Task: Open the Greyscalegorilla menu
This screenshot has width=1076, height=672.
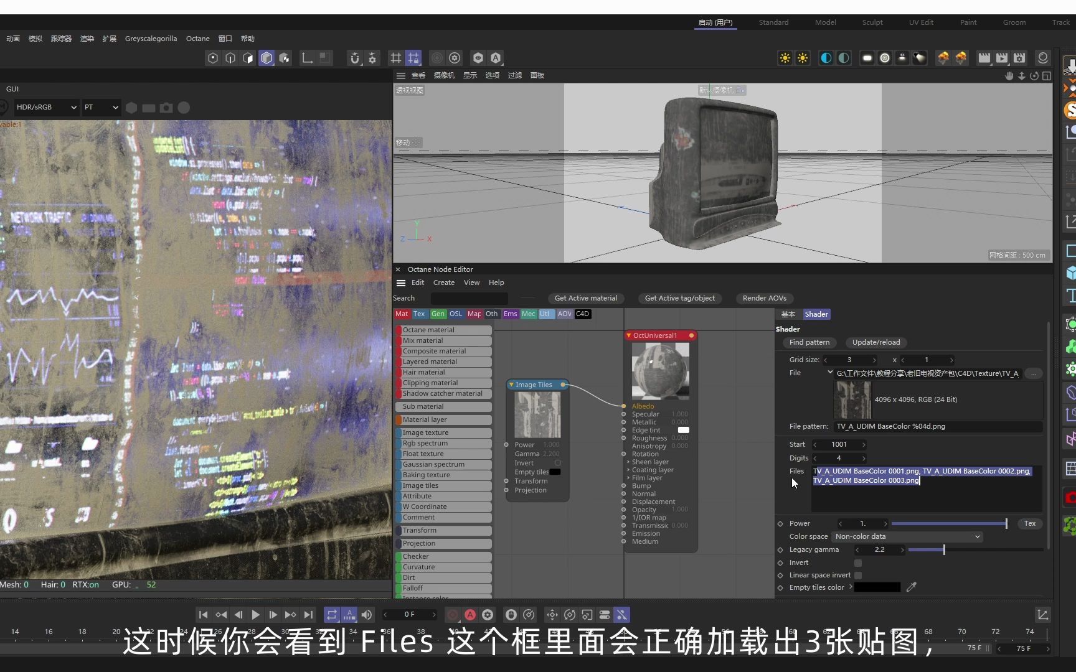Action: click(151, 39)
